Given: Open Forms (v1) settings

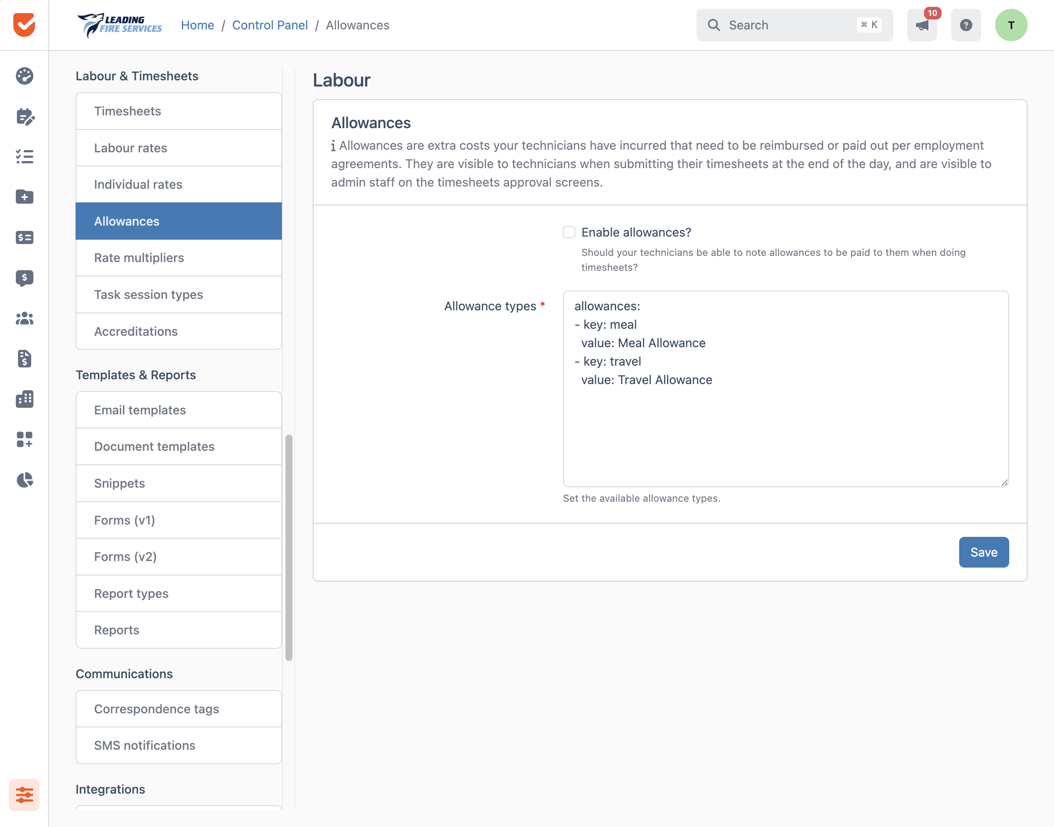Looking at the screenshot, I should pyautogui.click(x=179, y=520).
